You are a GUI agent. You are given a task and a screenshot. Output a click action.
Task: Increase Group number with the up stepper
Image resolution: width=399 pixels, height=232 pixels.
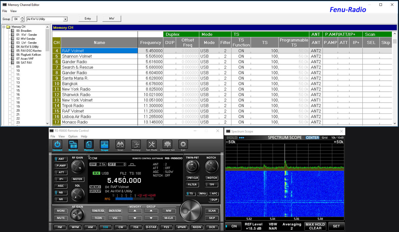pos(22,18)
